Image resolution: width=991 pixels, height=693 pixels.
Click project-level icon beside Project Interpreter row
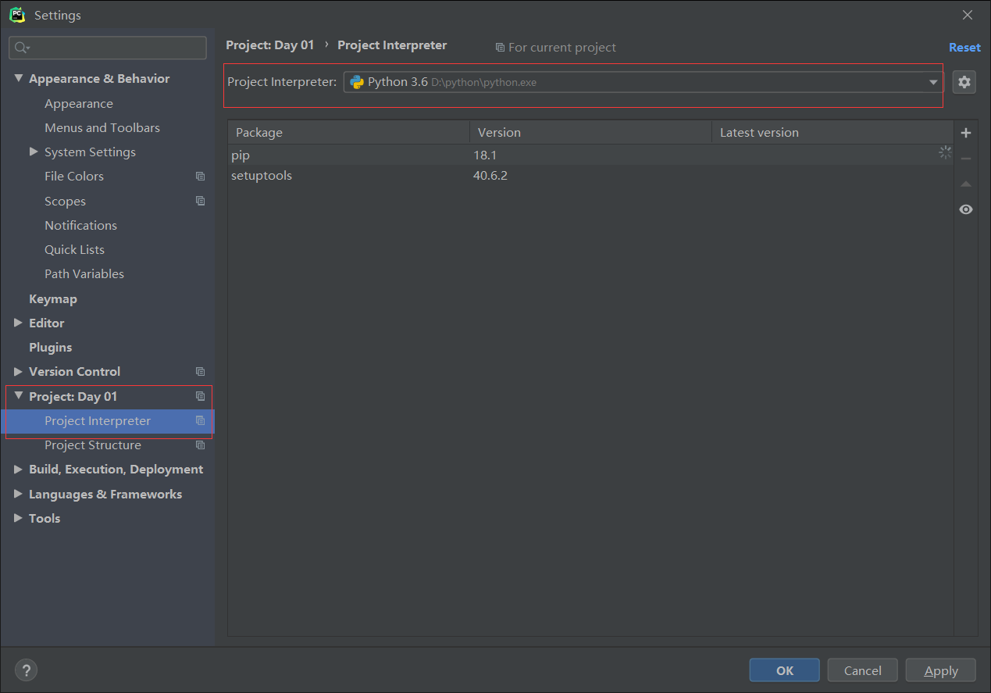(200, 420)
